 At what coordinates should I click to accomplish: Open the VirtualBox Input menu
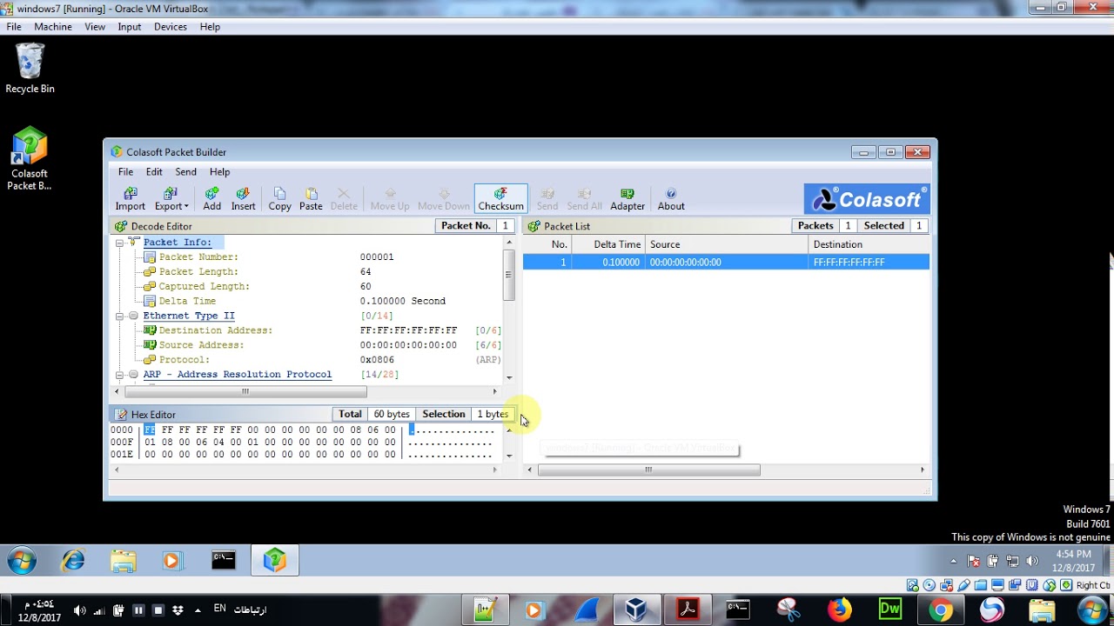(x=130, y=27)
